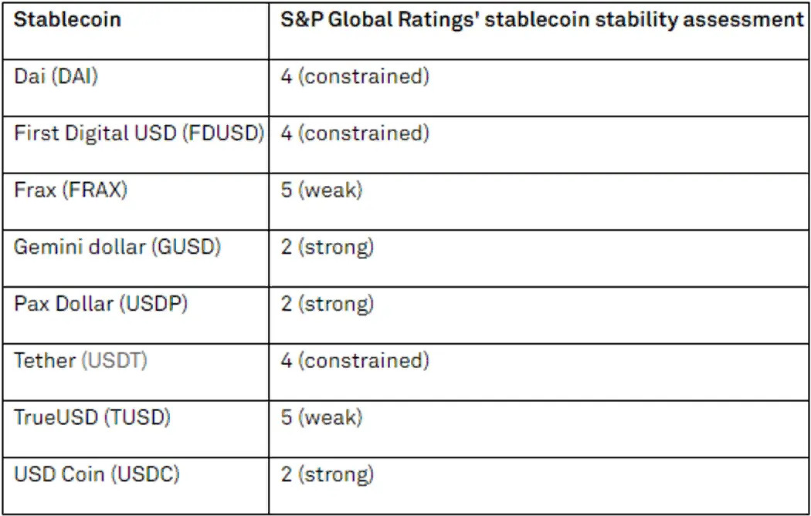The width and height of the screenshot is (811, 516).
Task: Click the word Tether in the table
Action: (45, 361)
